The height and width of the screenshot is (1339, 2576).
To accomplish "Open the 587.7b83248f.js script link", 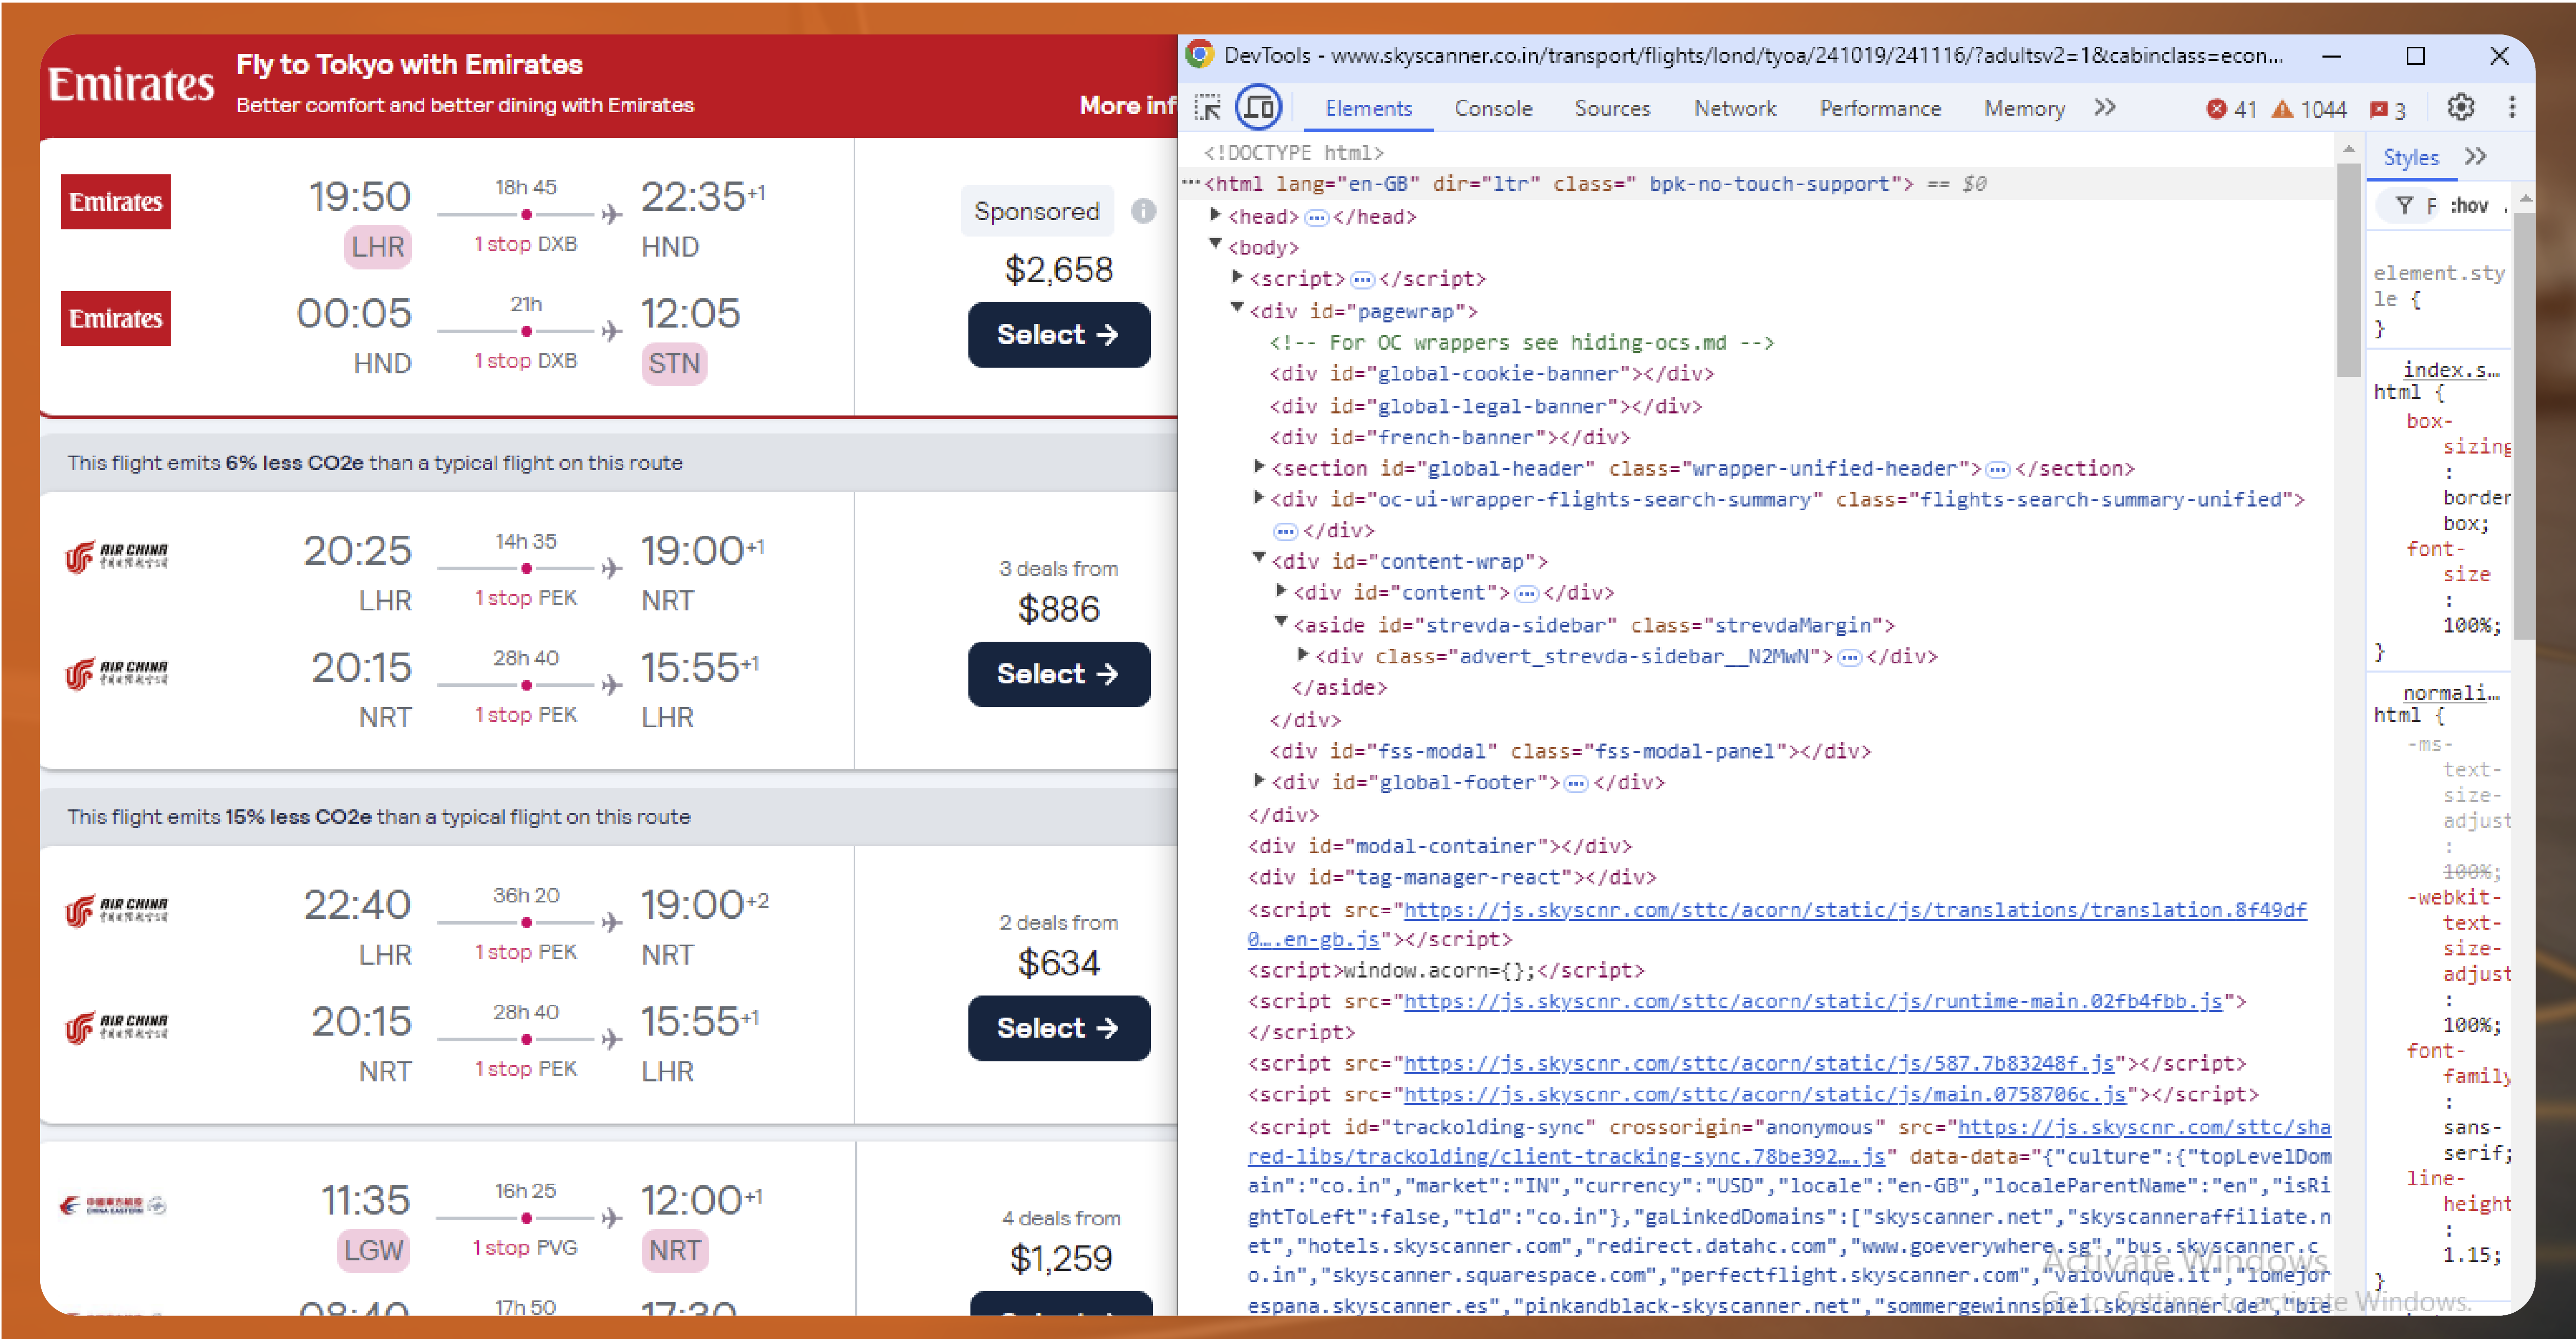I will click(x=1759, y=1063).
